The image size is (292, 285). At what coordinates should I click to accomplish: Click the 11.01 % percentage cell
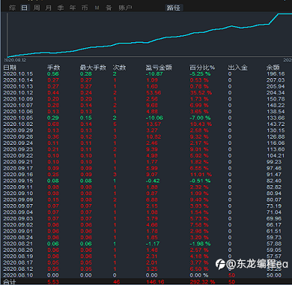point(201,175)
